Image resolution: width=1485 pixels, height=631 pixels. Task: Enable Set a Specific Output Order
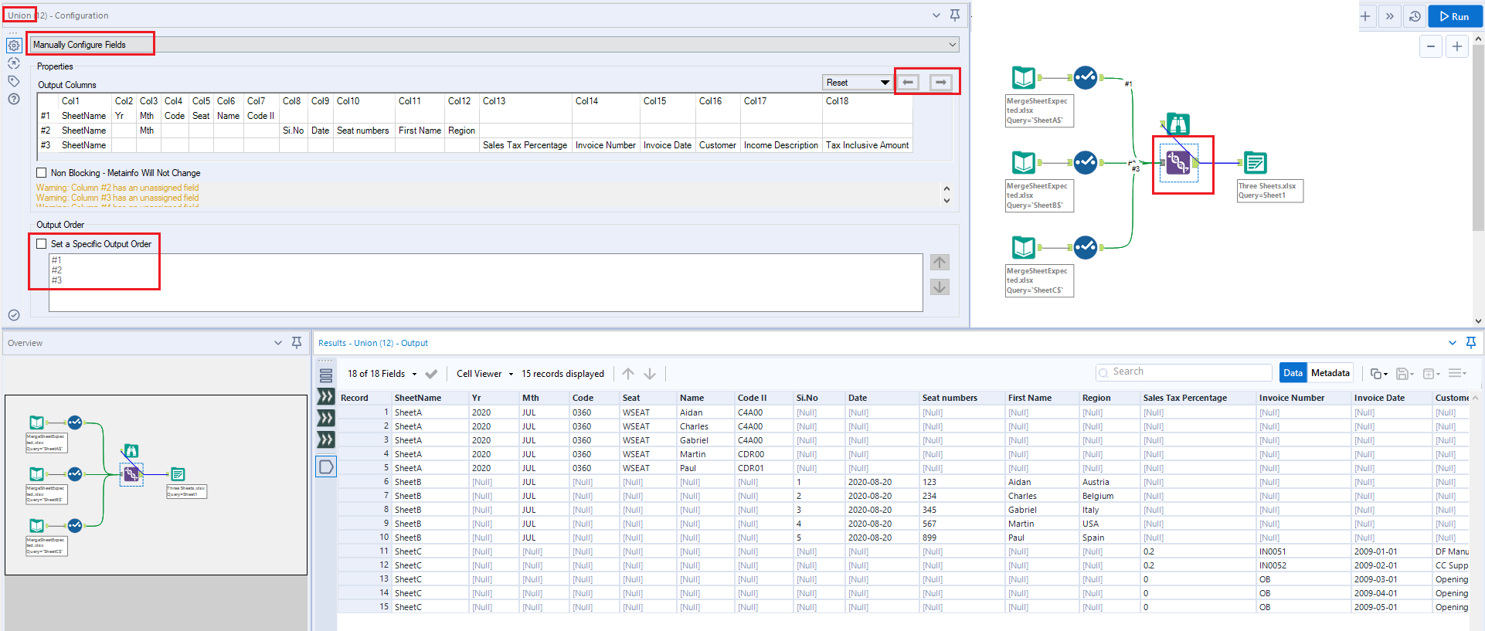42,244
